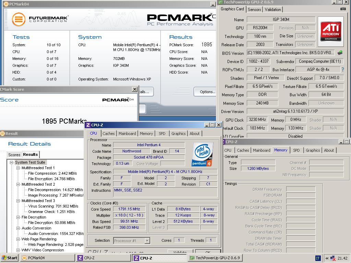Click the GPU-Z screenshot camera icon
Image resolution: width=351 pixels, height=263 pixels.
pyautogui.click(x=343, y=9)
